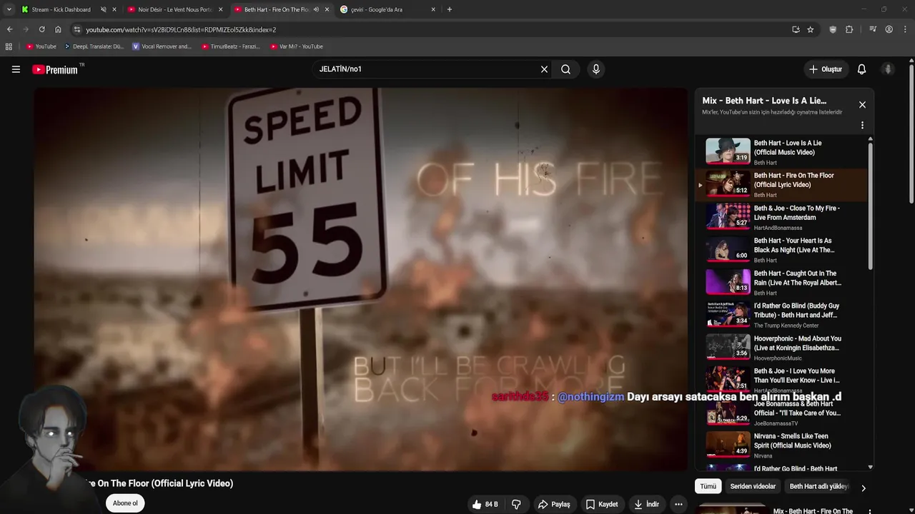Show next filter chips with right arrow

click(863, 488)
